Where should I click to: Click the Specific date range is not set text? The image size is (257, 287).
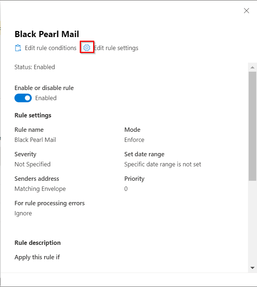(162, 164)
